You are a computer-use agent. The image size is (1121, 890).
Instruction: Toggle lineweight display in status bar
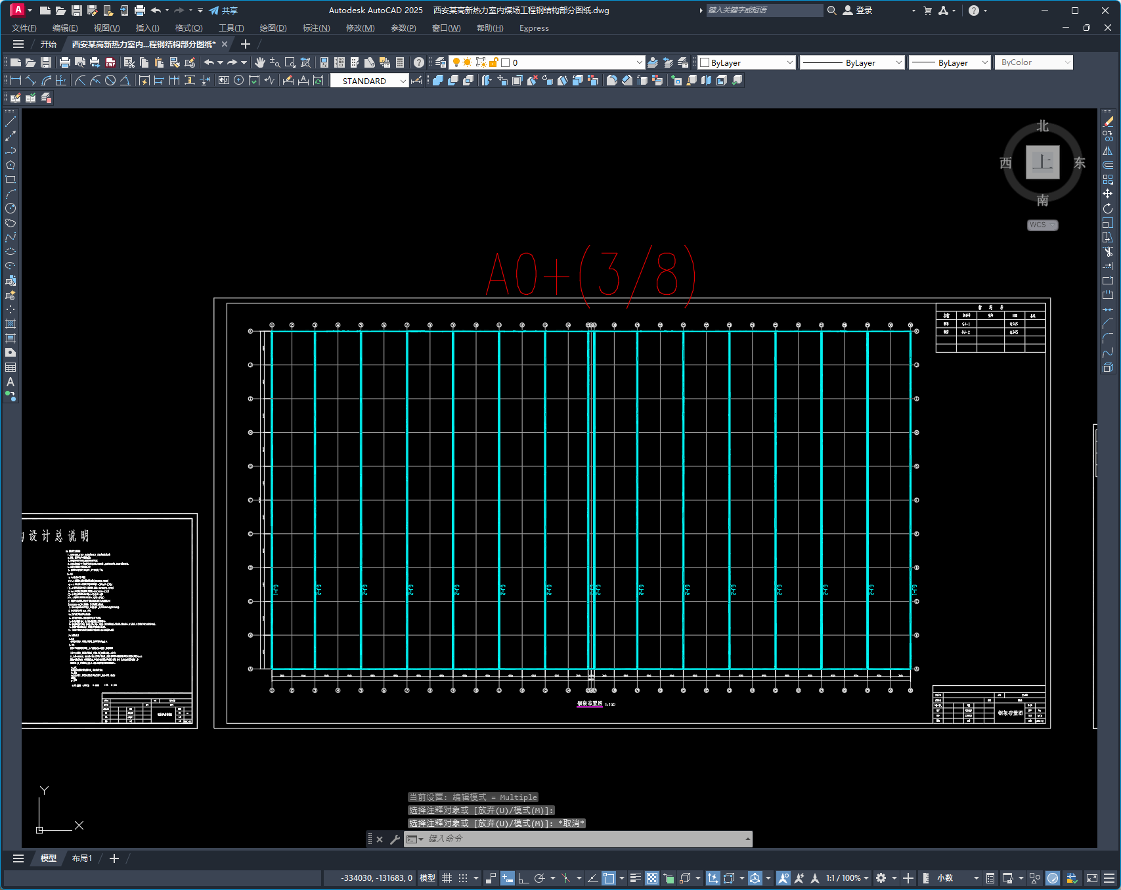[635, 878]
